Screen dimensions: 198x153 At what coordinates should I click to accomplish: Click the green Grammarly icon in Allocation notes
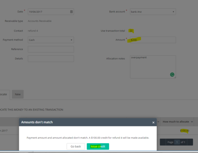coord(172,74)
